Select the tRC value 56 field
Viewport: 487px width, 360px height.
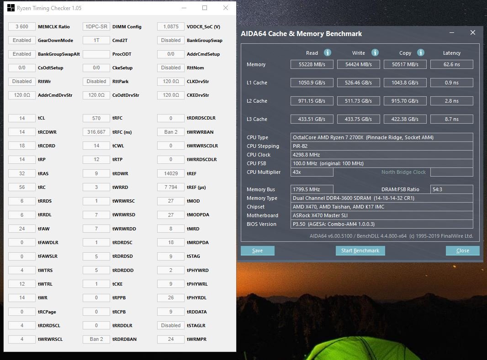click(22, 187)
